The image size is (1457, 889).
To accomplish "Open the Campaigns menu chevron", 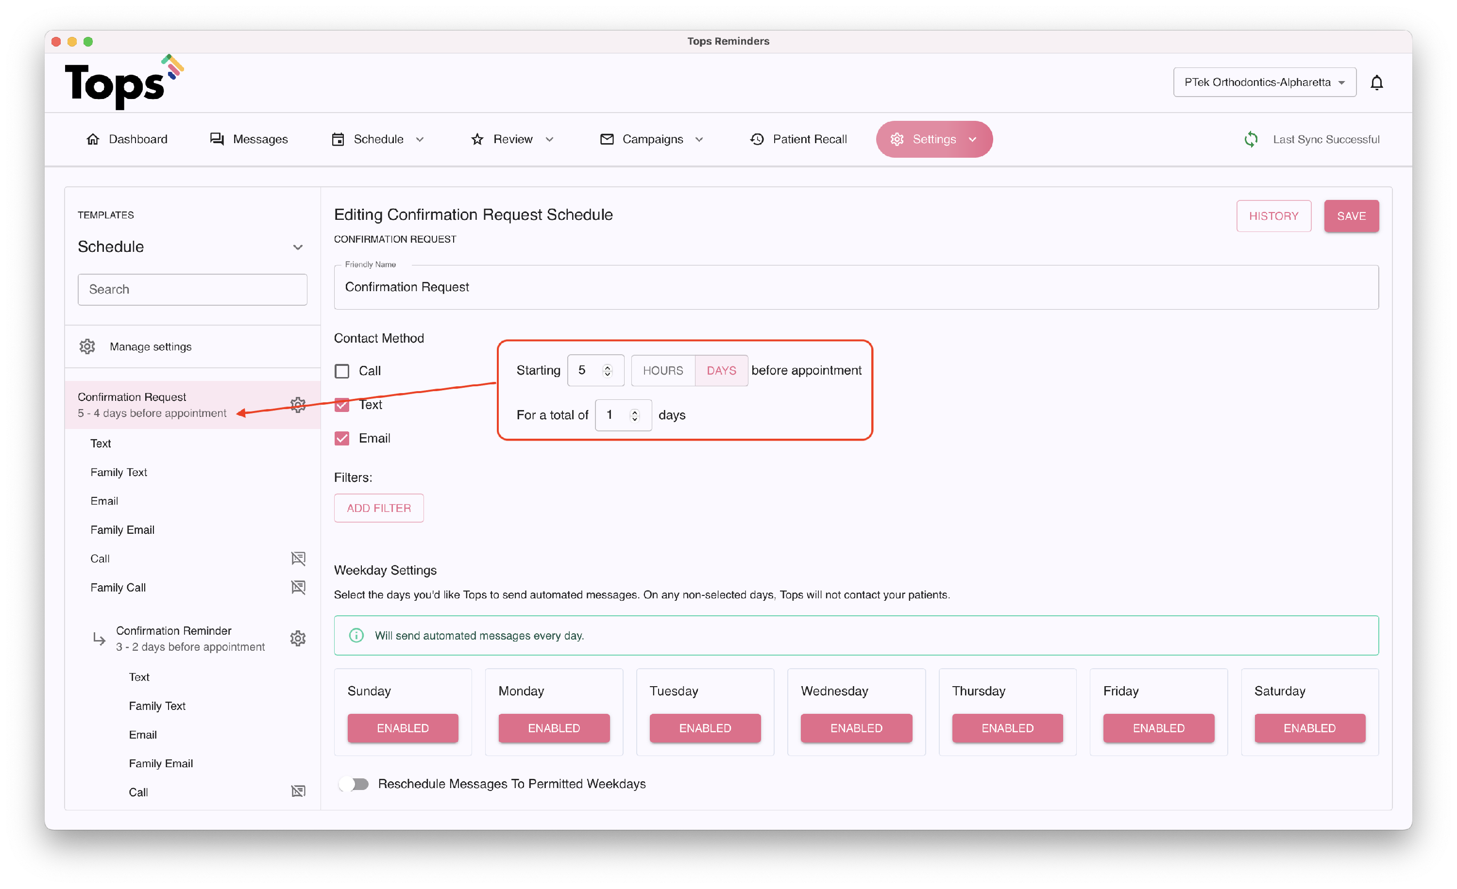I will point(699,139).
